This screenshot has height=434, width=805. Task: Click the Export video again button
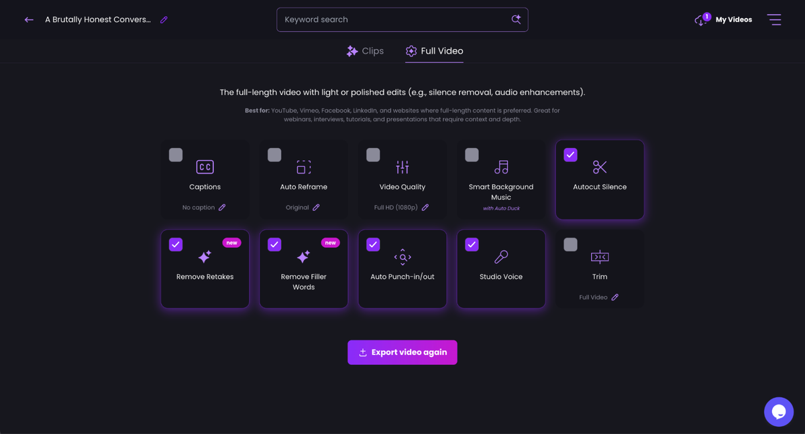pos(402,352)
